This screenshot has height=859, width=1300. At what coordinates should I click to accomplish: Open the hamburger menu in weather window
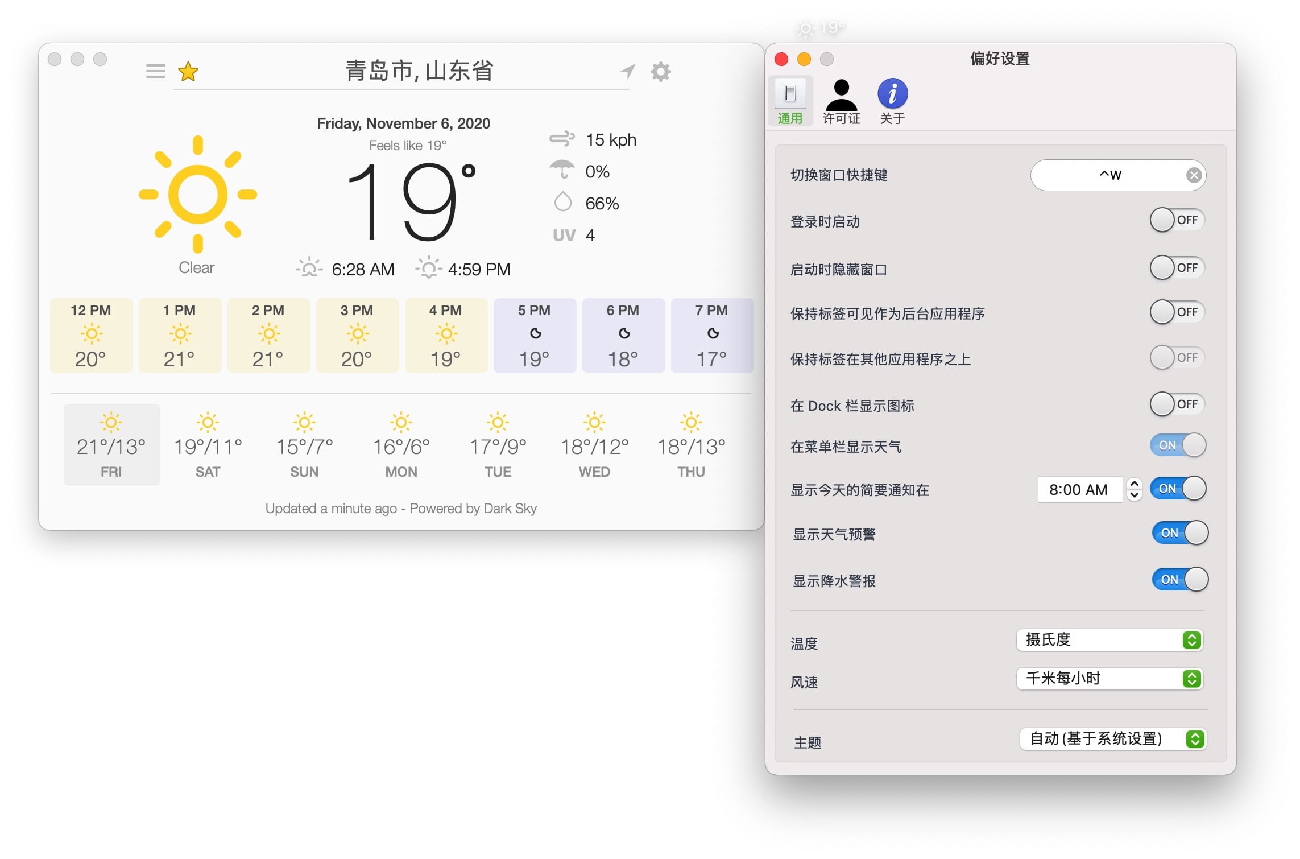tap(155, 71)
